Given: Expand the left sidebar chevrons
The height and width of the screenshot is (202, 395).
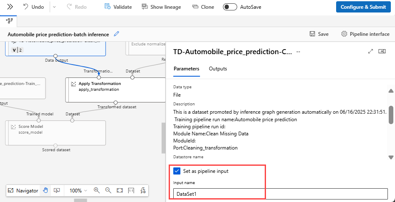Looking at the screenshot, I should [10, 7].
